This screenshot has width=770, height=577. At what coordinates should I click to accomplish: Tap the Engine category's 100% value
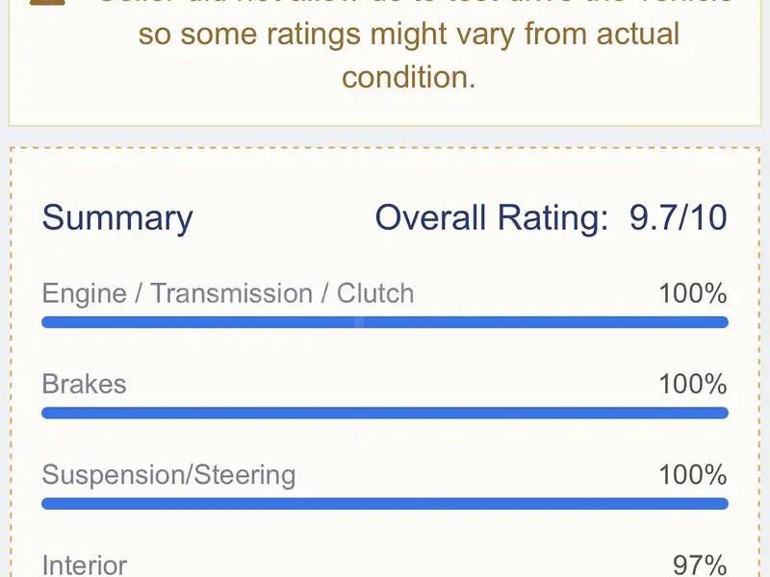(x=692, y=293)
